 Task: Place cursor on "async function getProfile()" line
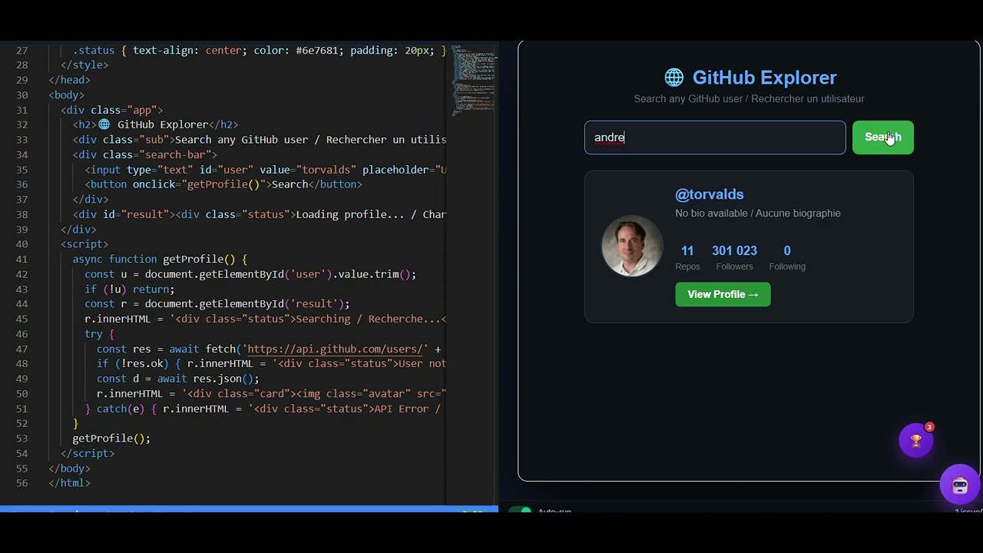pyautogui.click(x=160, y=259)
